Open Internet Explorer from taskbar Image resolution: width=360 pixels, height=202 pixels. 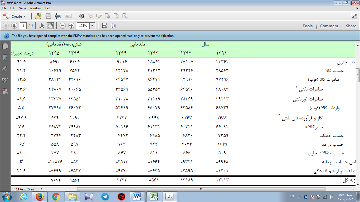pos(24,196)
